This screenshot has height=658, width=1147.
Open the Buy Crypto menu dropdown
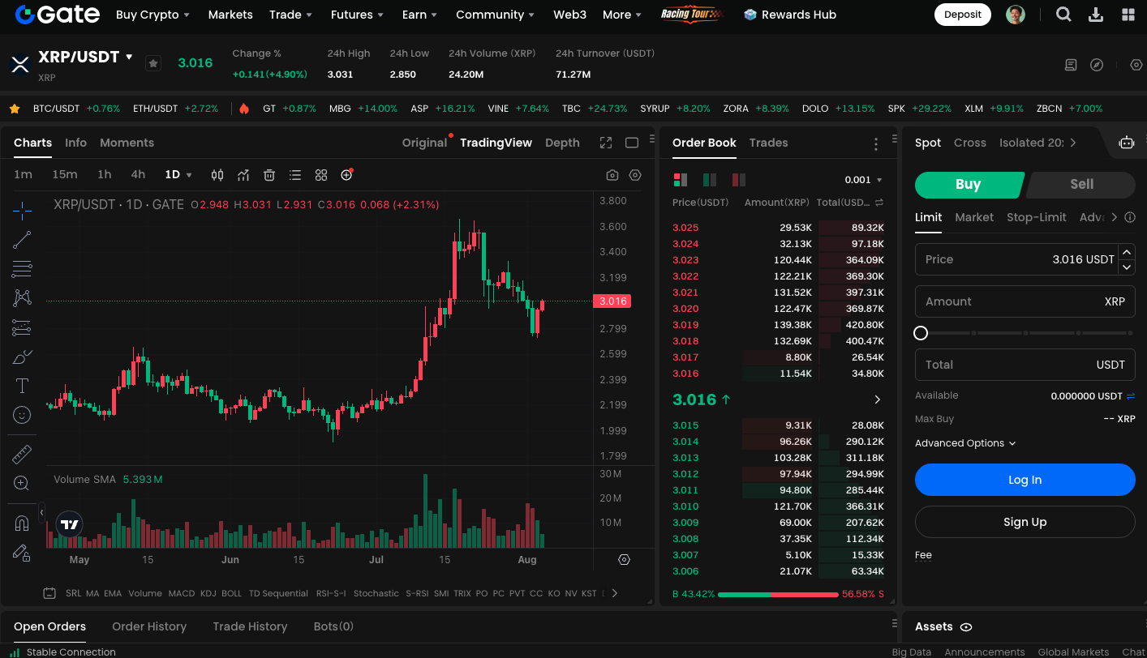153,15
